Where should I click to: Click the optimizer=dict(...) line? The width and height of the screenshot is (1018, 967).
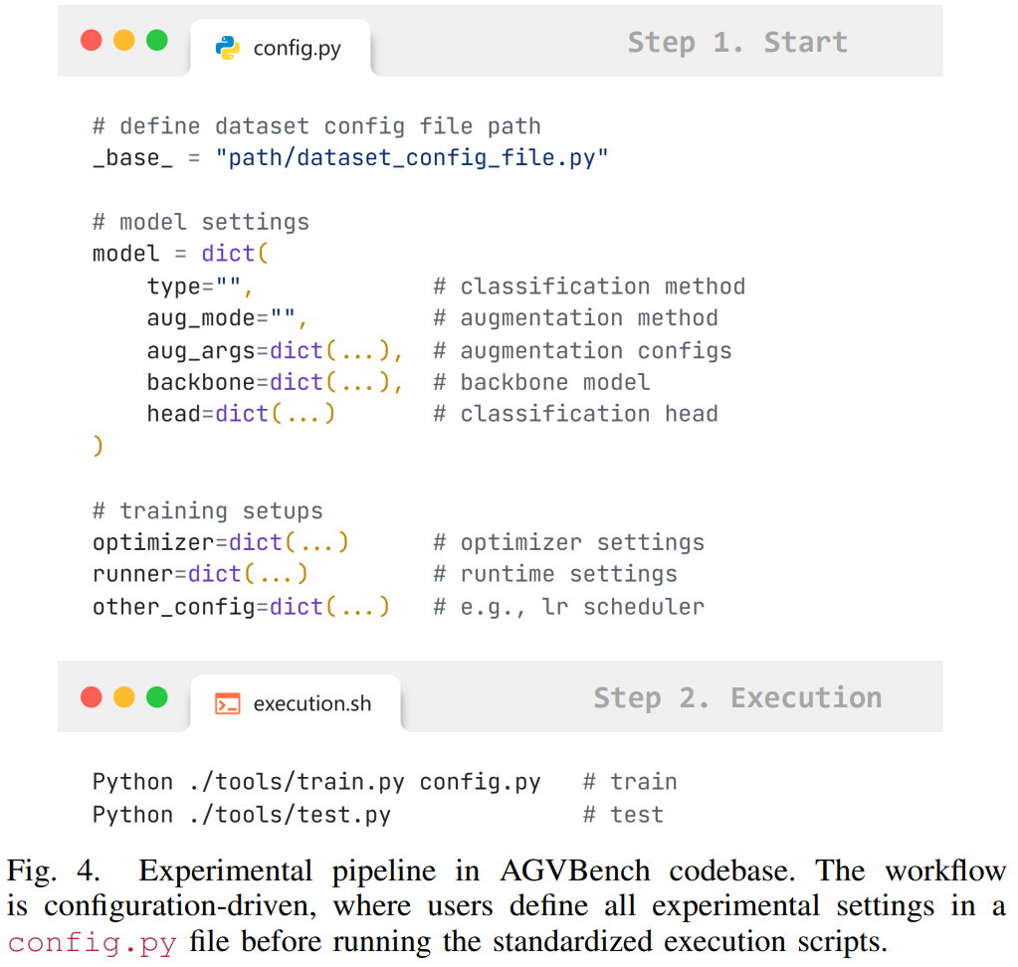(221, 542)
